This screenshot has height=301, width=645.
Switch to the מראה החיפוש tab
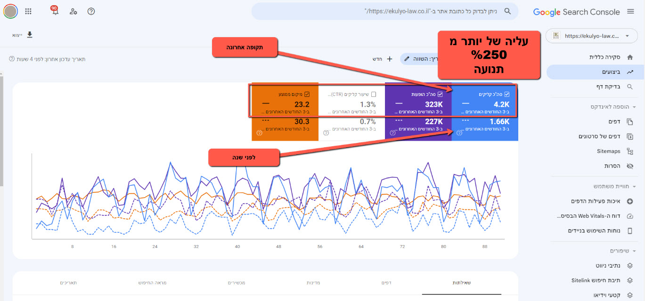[x=152, y=283]
